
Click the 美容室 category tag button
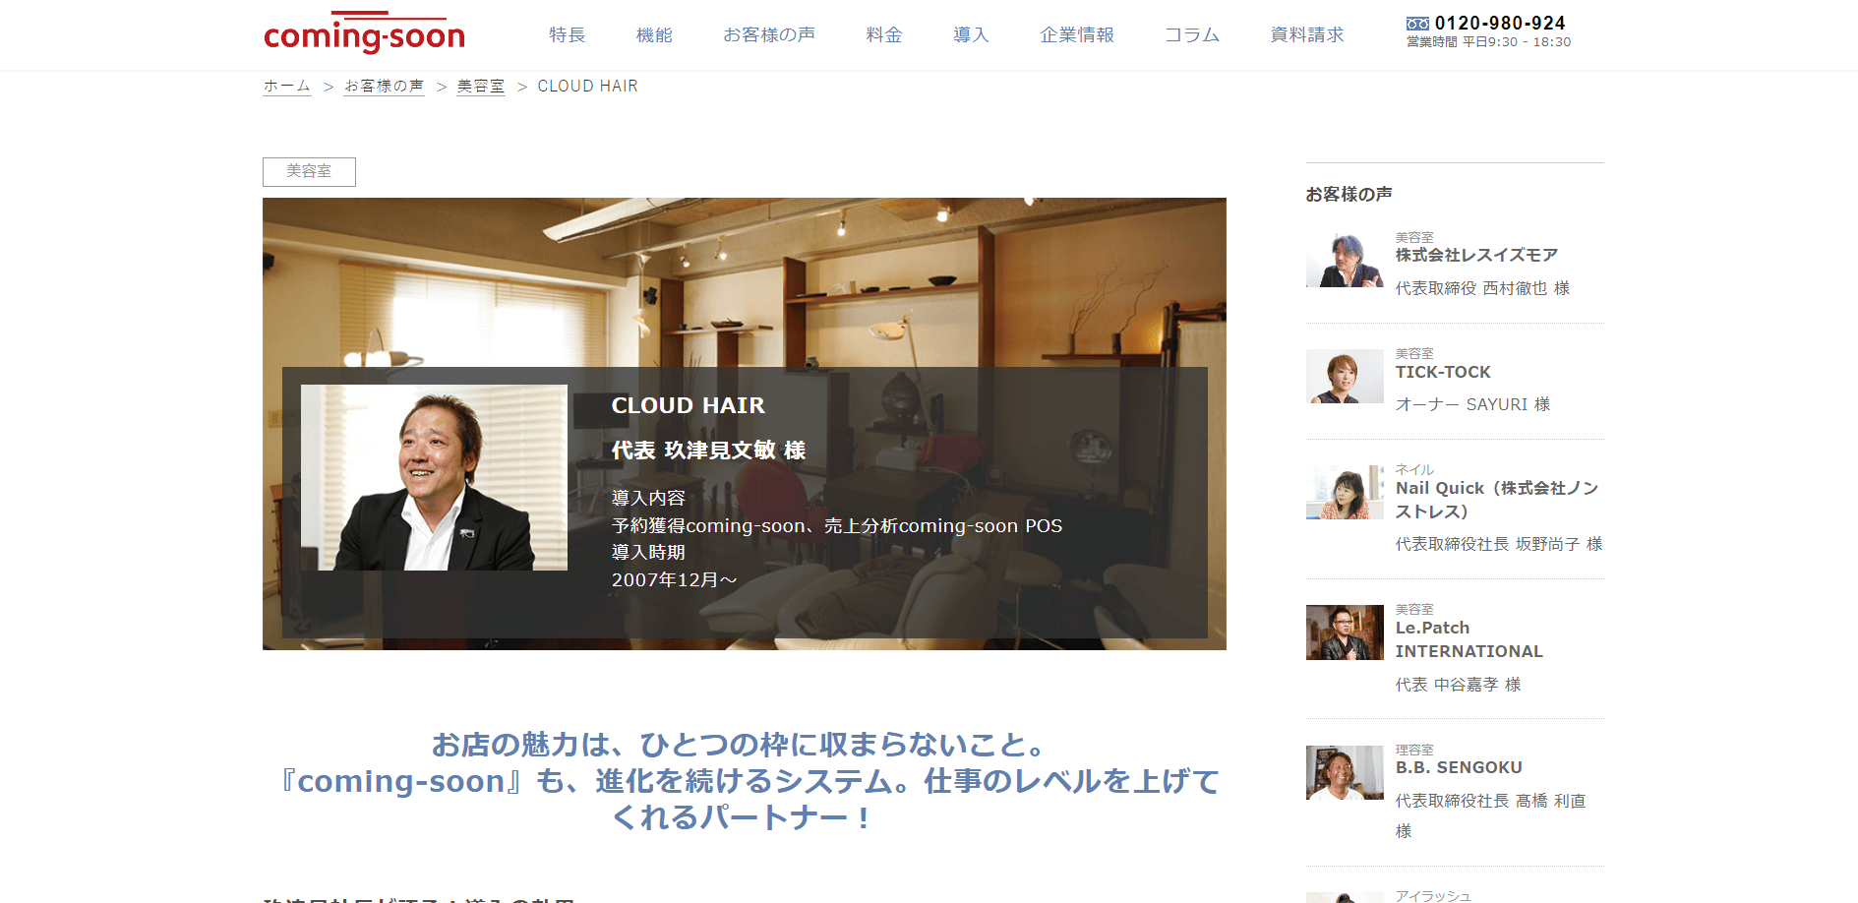(x=309, y=171)
